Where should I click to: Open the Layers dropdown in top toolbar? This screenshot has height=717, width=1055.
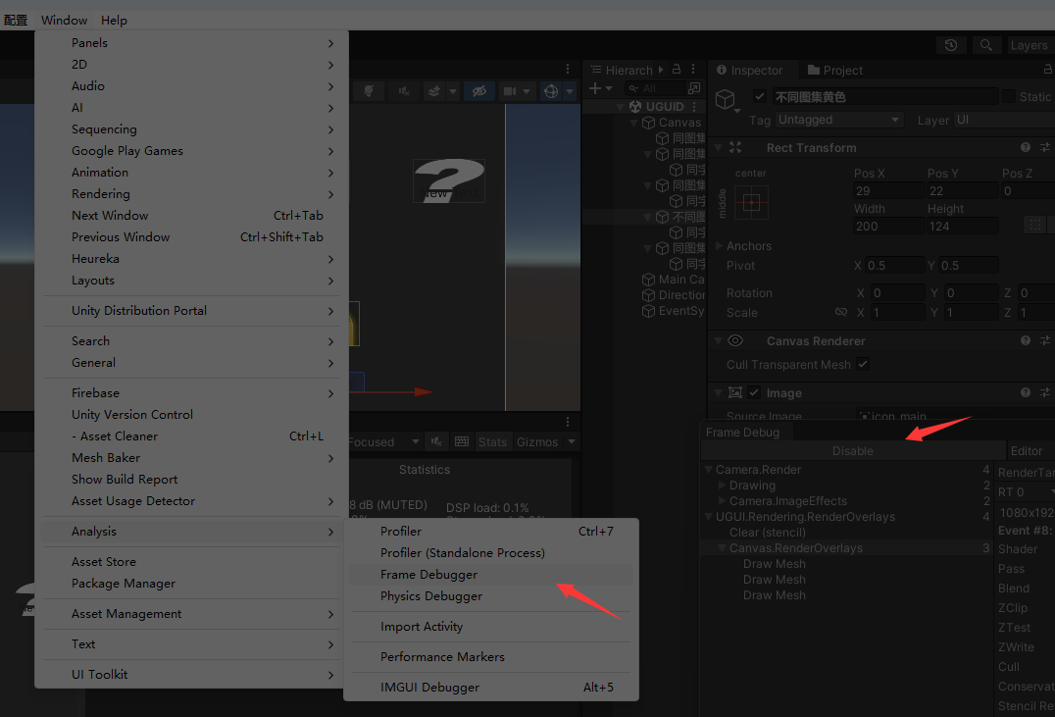[1030, 45]
